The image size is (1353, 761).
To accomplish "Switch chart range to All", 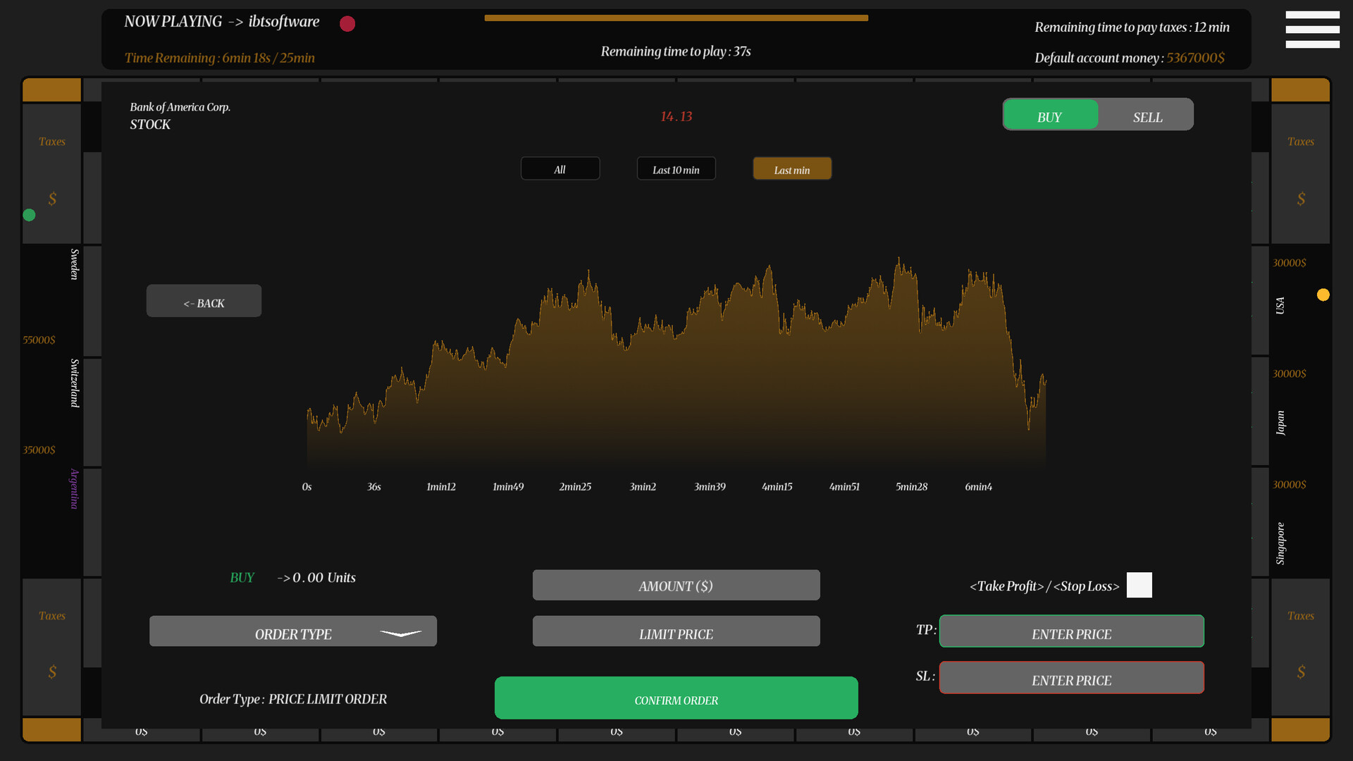I will (560, 168).
